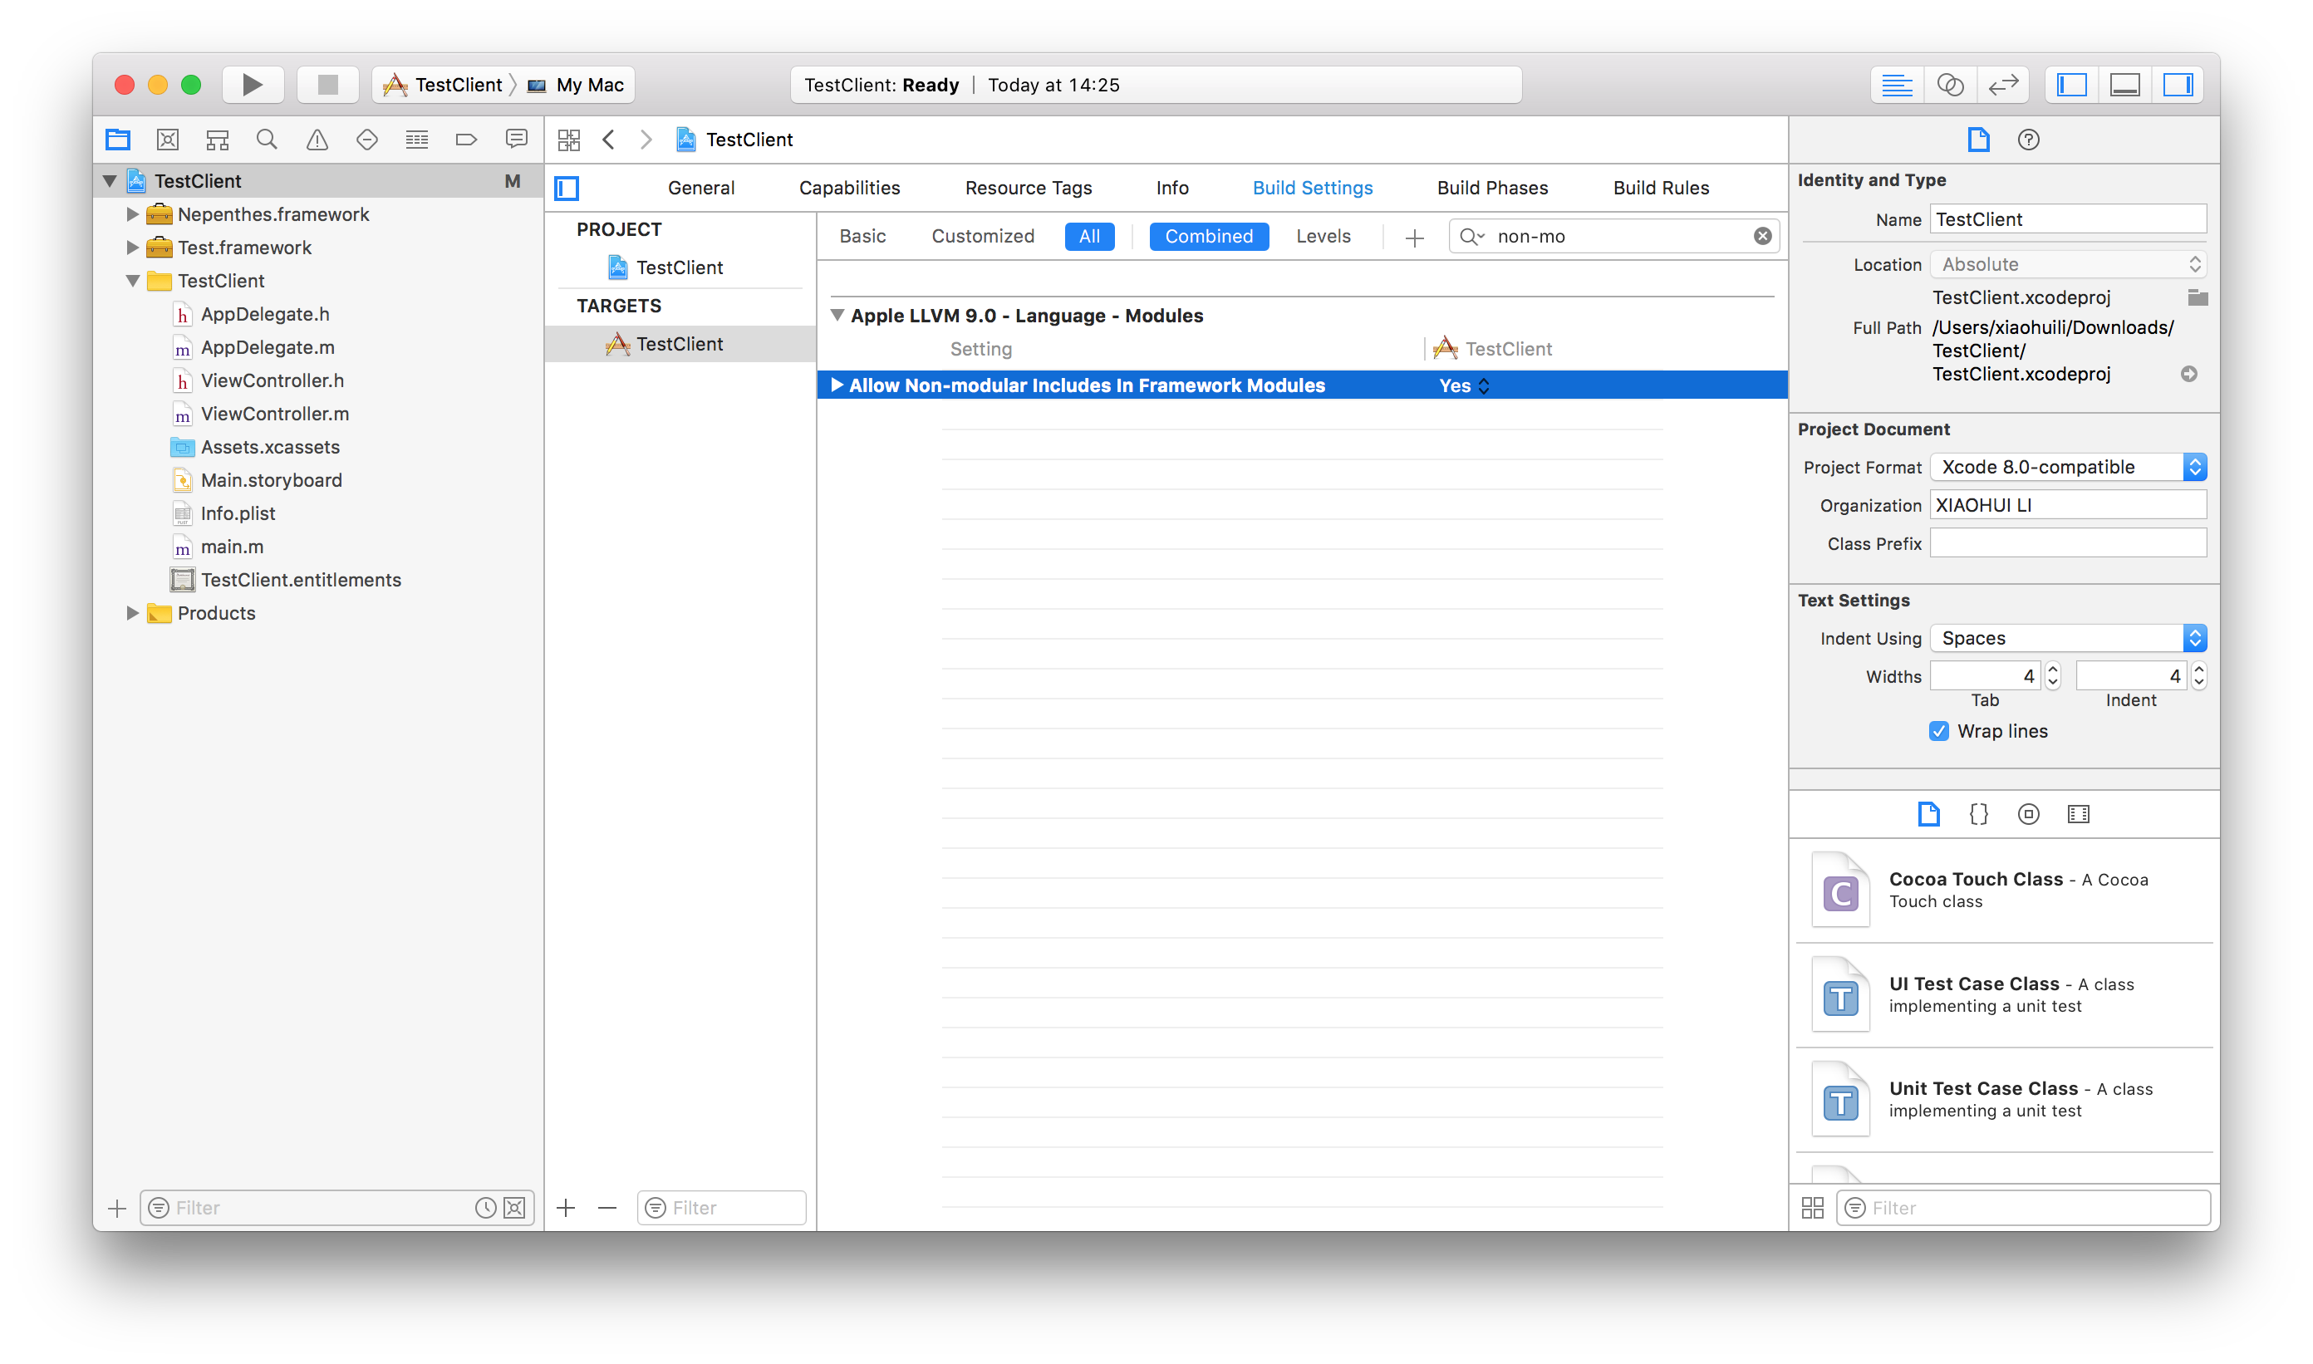Show the Project navigator
Screen dimensions: 2313x1364
click(118, 140)
